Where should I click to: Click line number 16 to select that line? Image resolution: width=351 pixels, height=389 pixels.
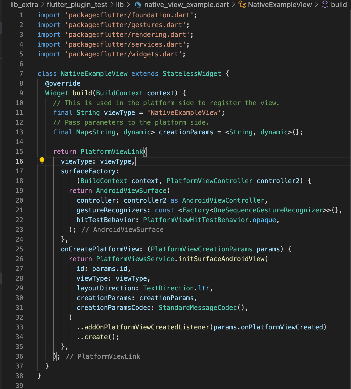(x=19, y=161)
